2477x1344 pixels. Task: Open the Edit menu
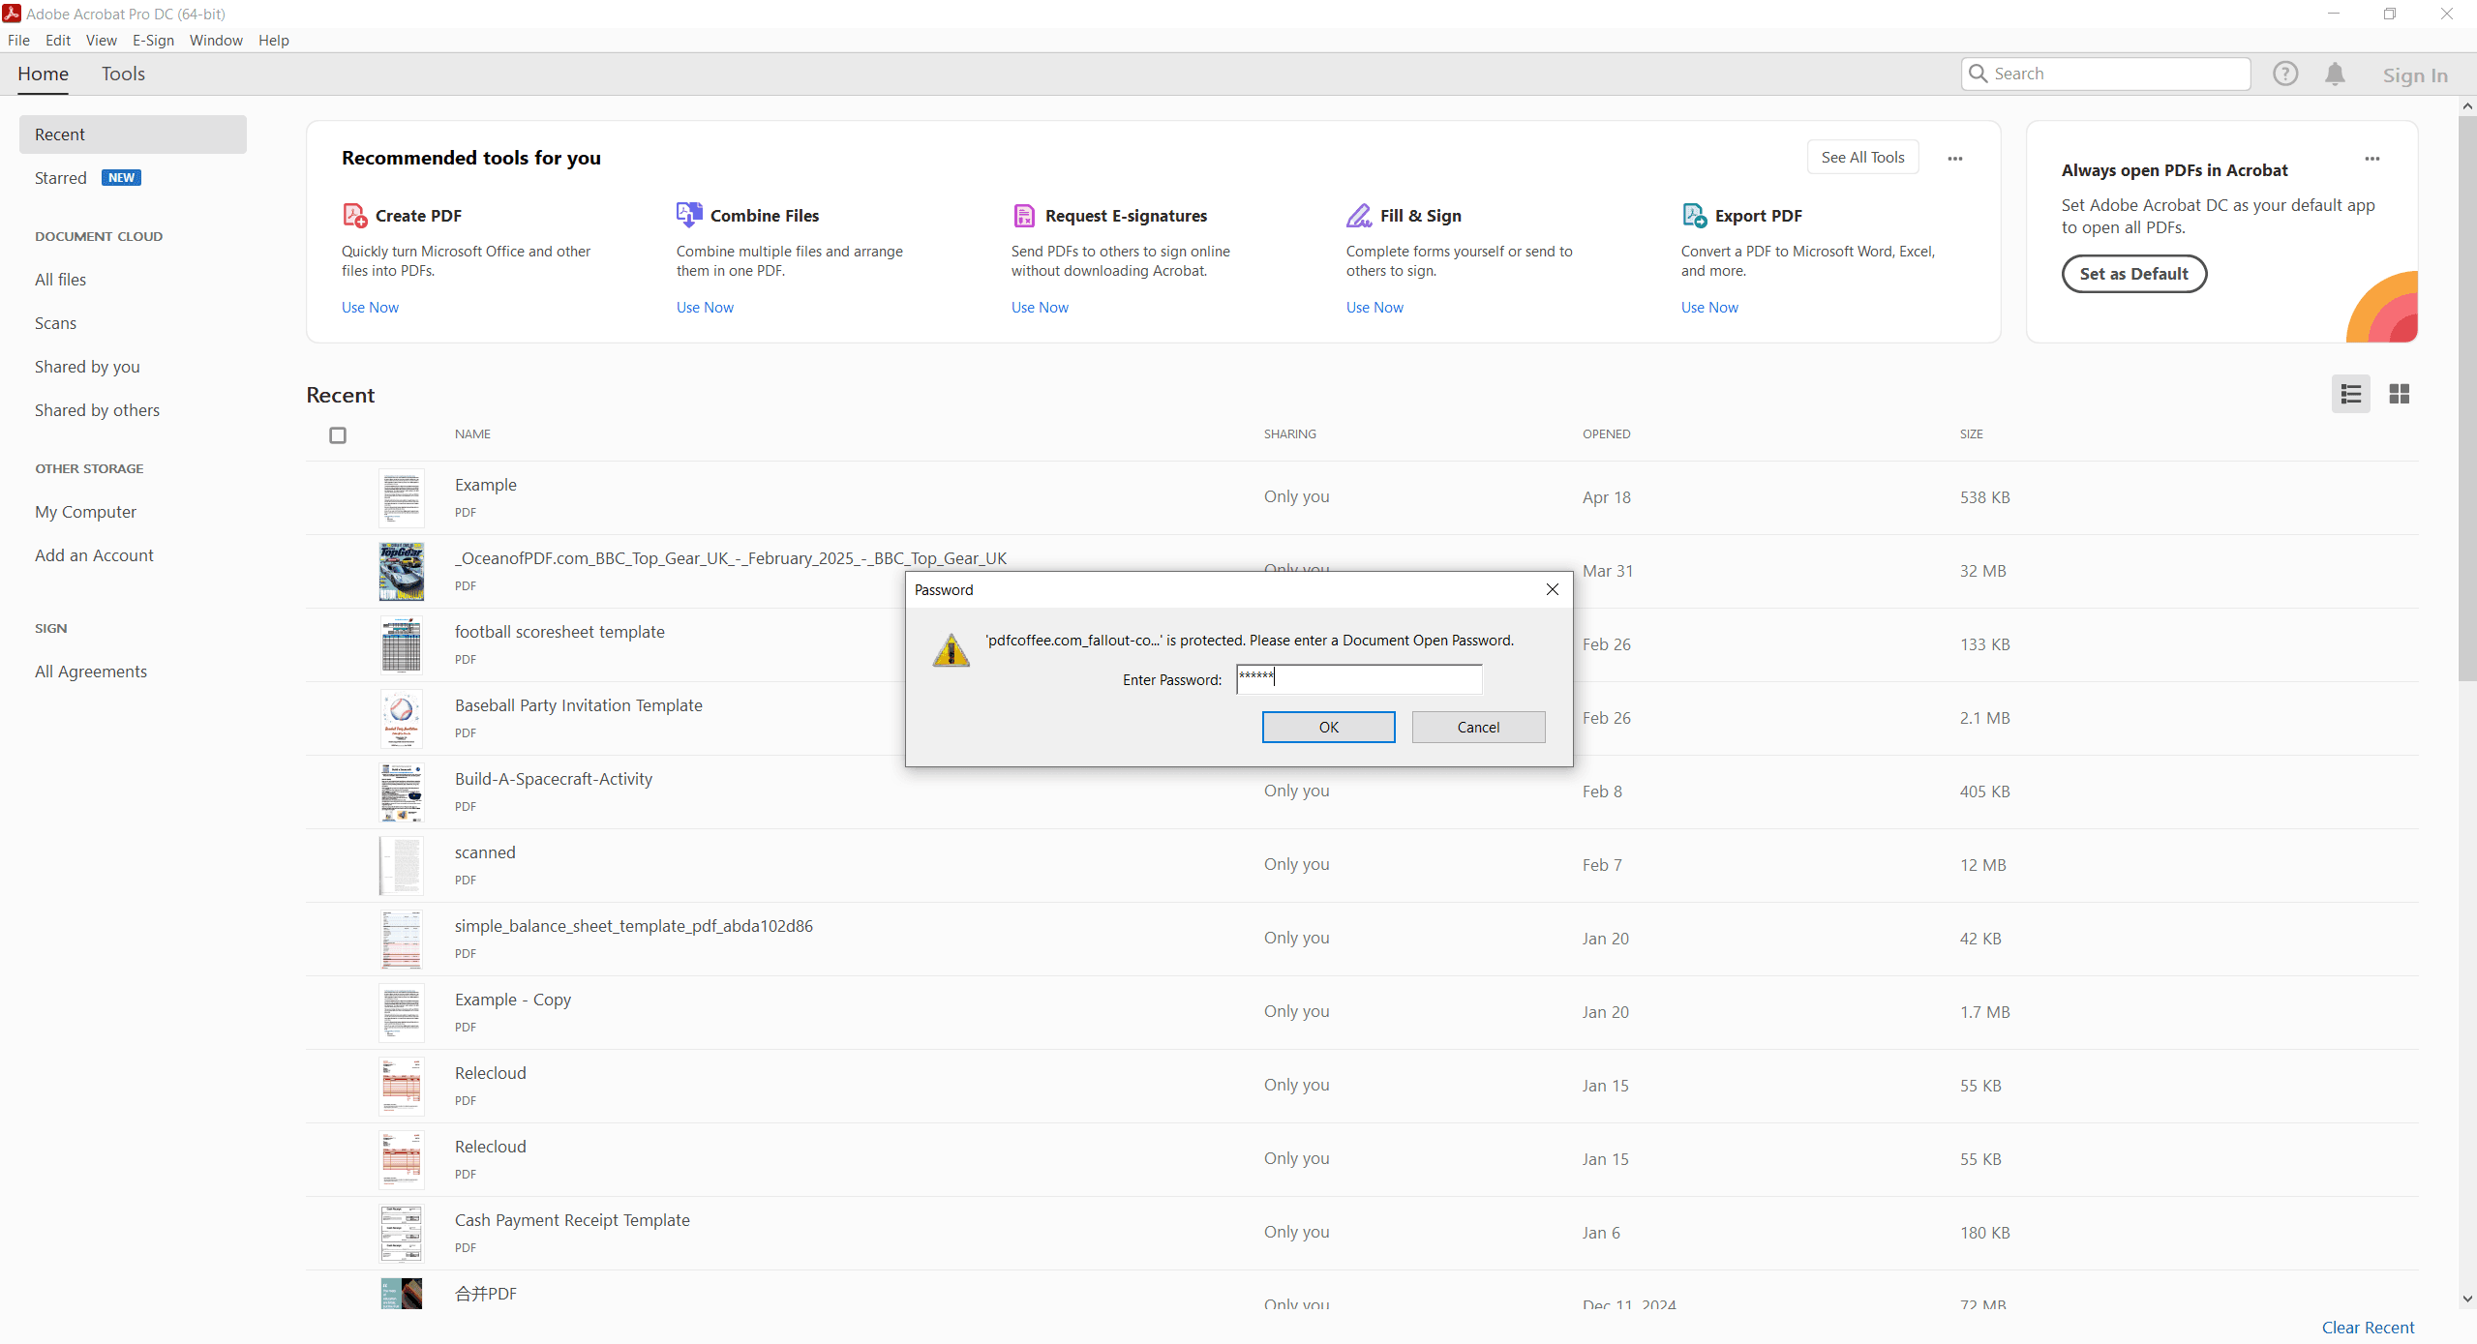coord(58,40)
